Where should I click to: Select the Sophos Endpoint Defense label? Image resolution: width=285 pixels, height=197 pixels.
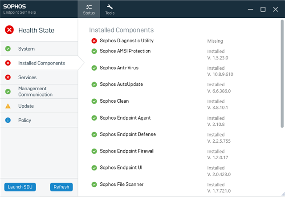[128, 134]
